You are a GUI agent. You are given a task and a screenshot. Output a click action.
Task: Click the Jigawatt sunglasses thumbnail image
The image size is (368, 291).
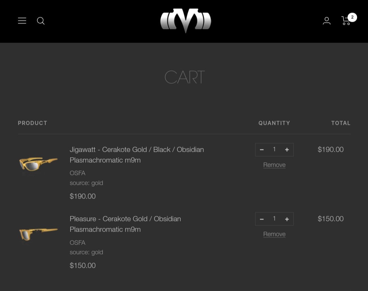pos(39,163)
